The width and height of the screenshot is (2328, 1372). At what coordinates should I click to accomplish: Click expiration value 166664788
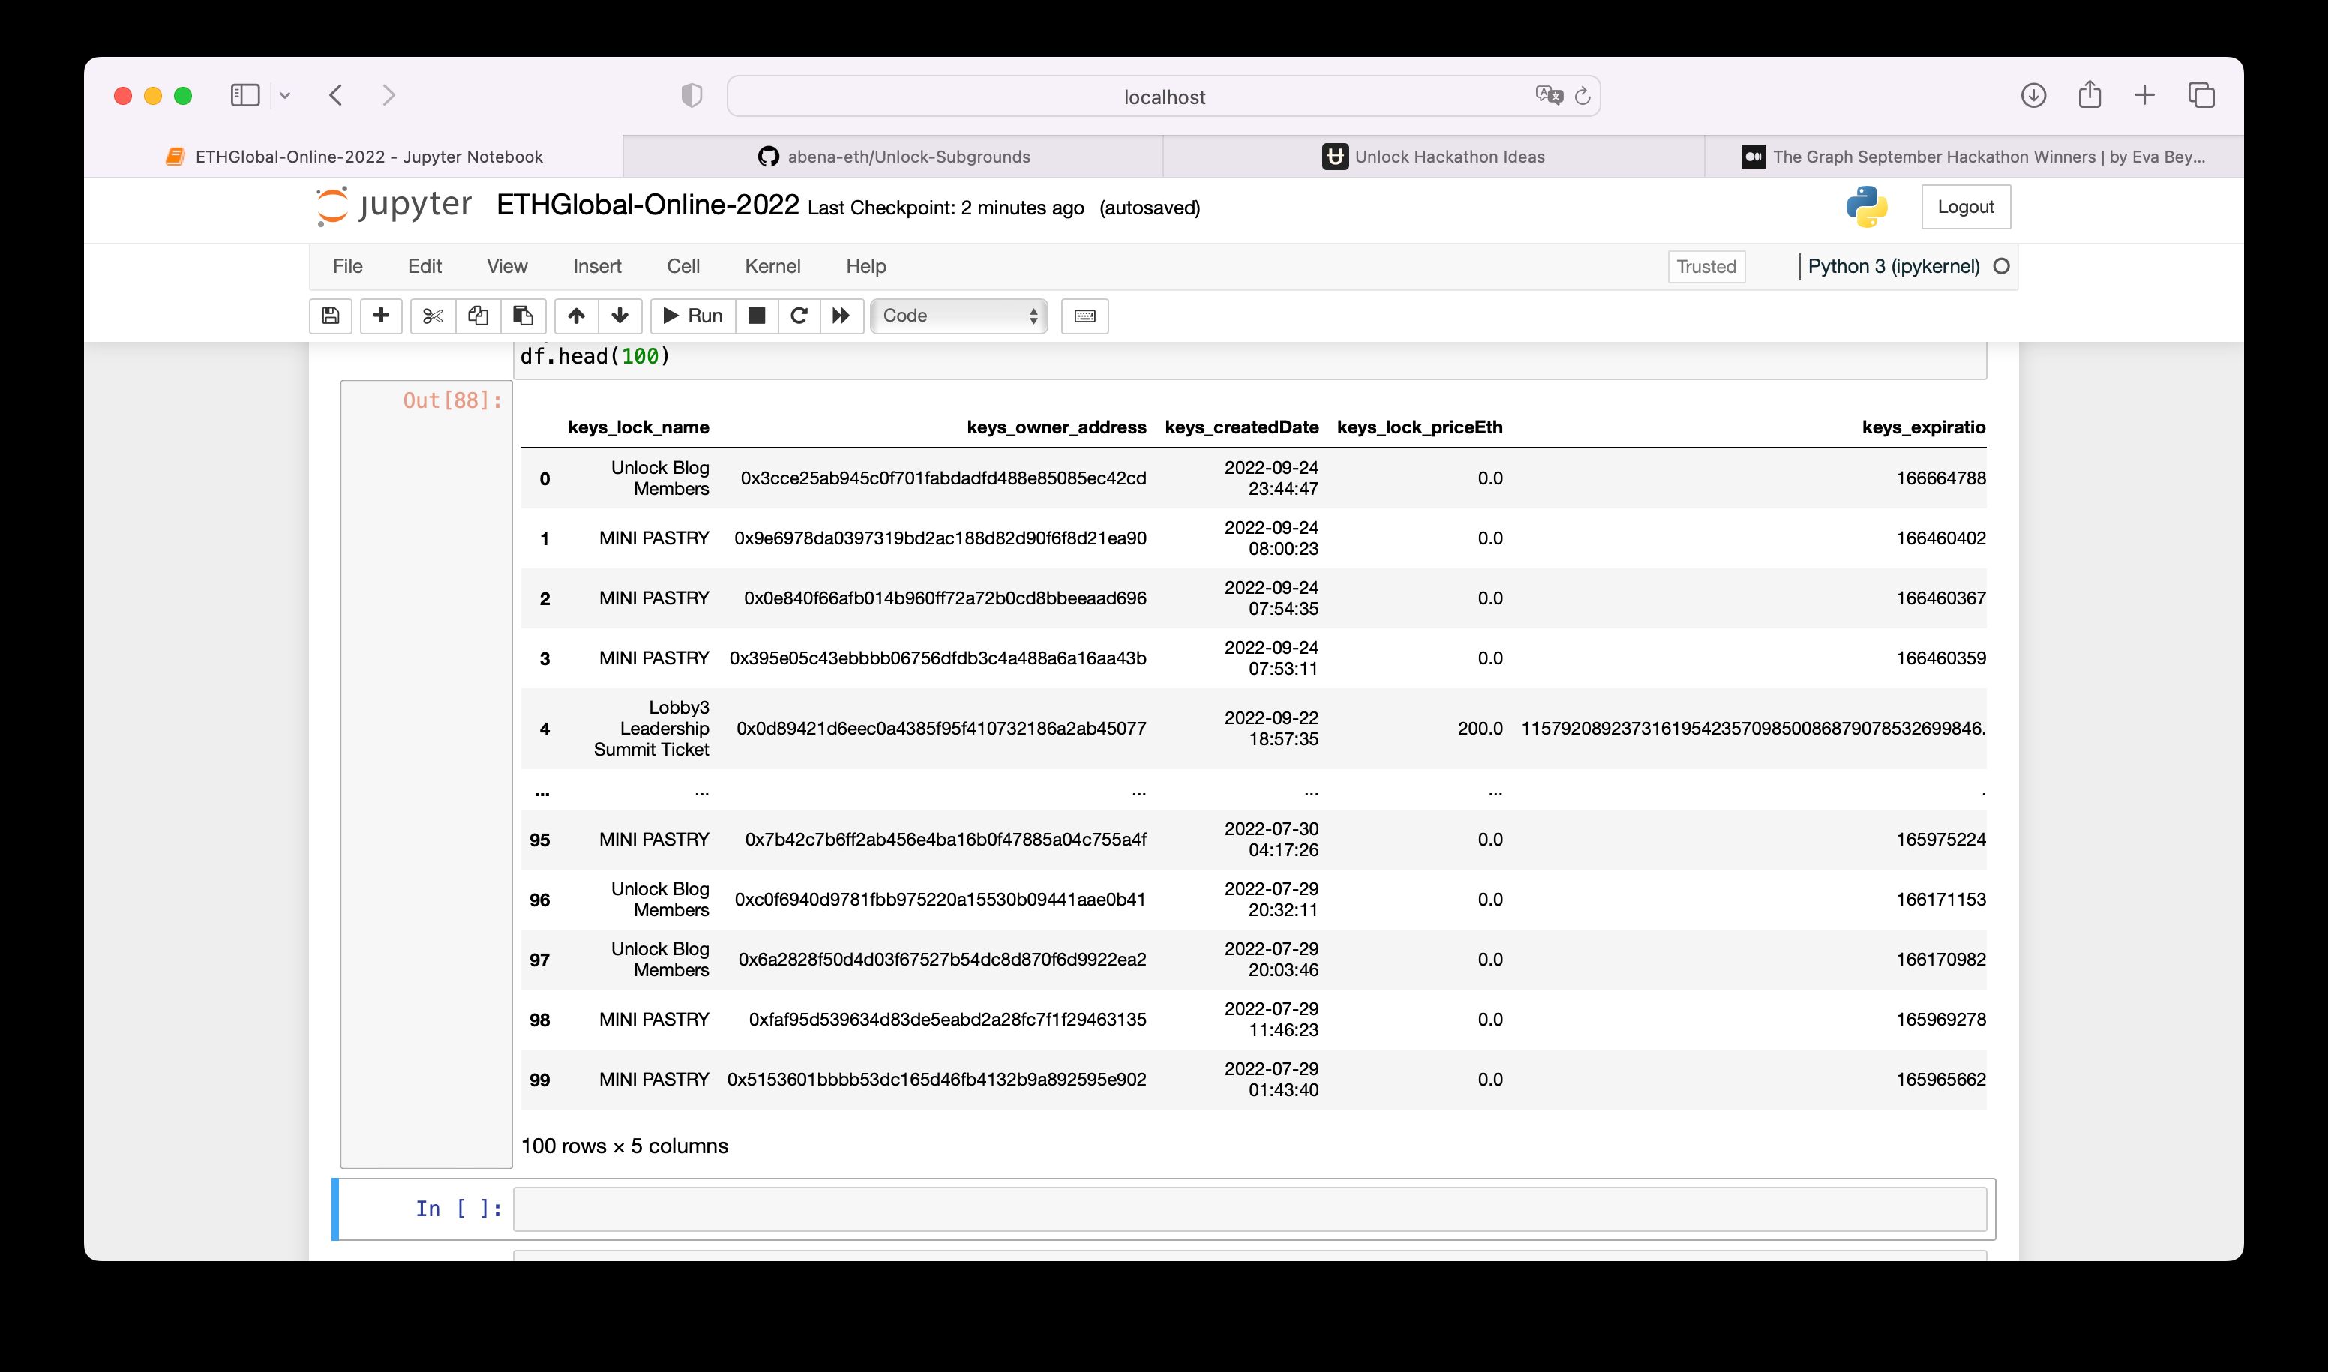tap(1940, 478)
